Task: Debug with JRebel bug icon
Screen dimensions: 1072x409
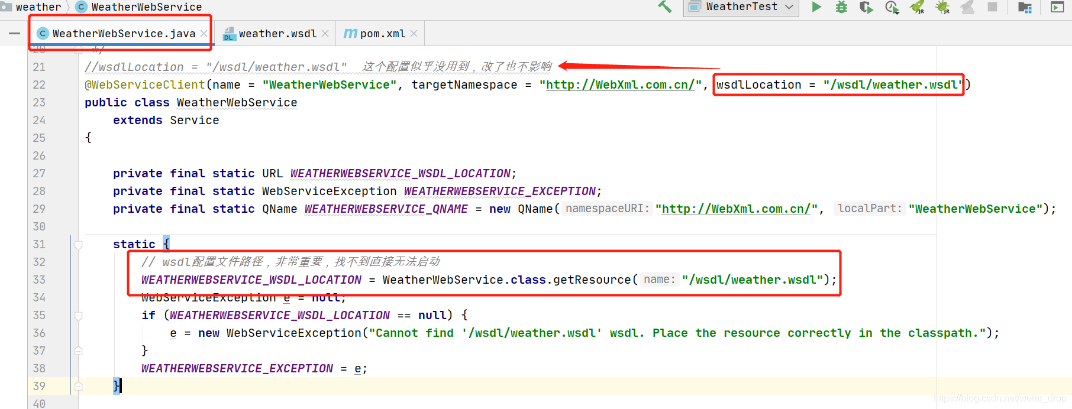Action: [x=942, y=7]
